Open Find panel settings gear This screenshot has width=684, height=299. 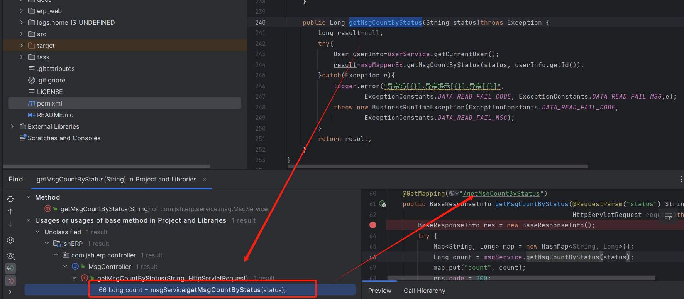10,240
